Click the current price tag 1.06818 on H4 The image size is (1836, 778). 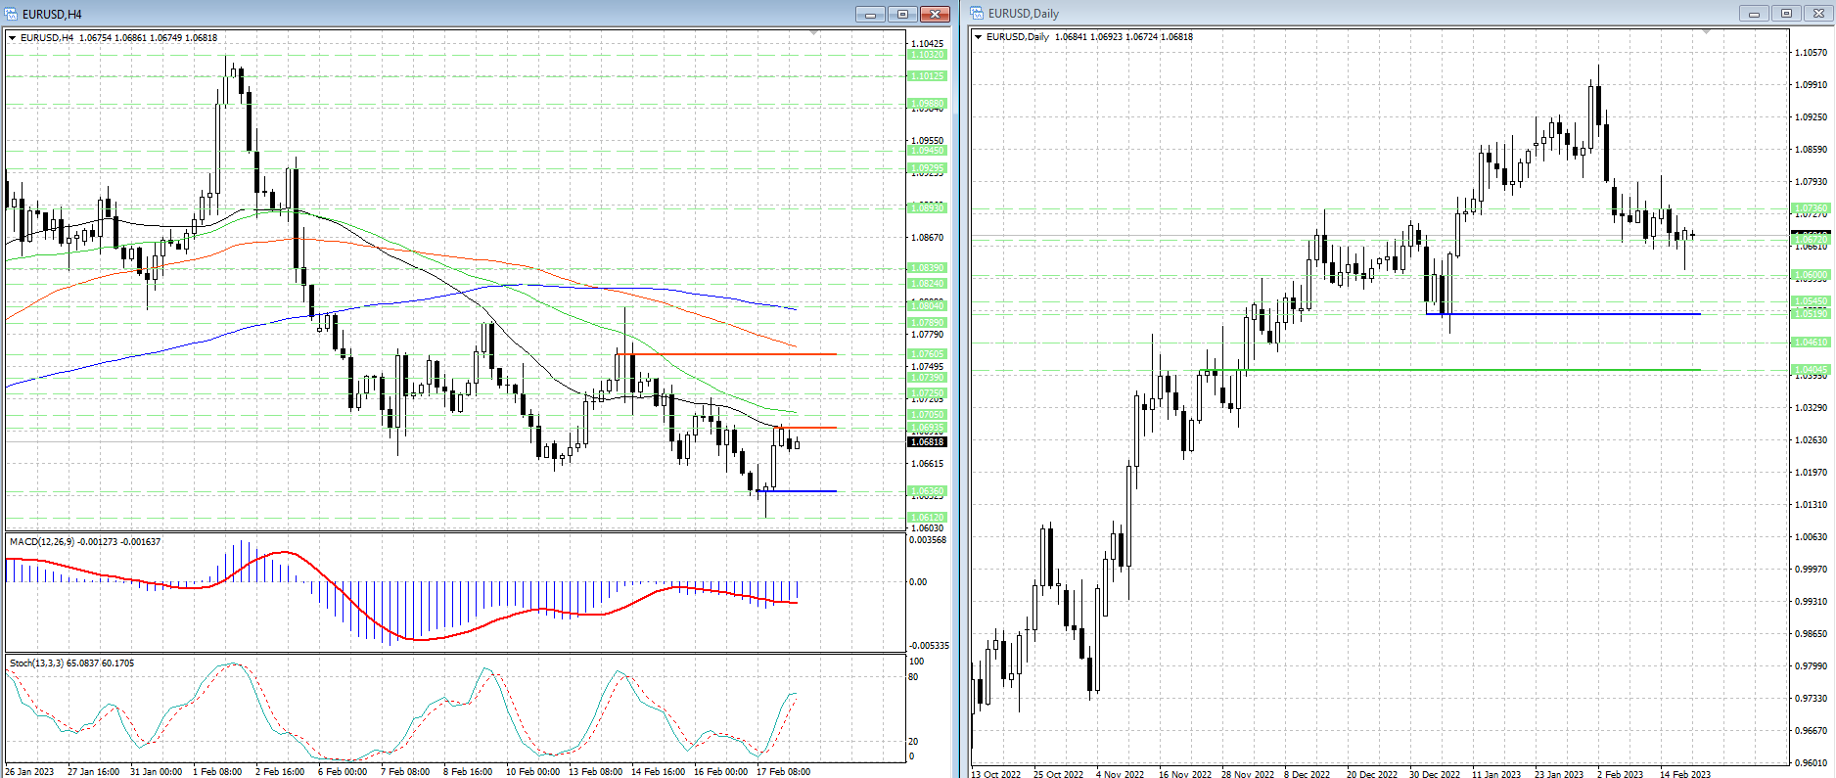pyautogui.click(x=927, y=442)
